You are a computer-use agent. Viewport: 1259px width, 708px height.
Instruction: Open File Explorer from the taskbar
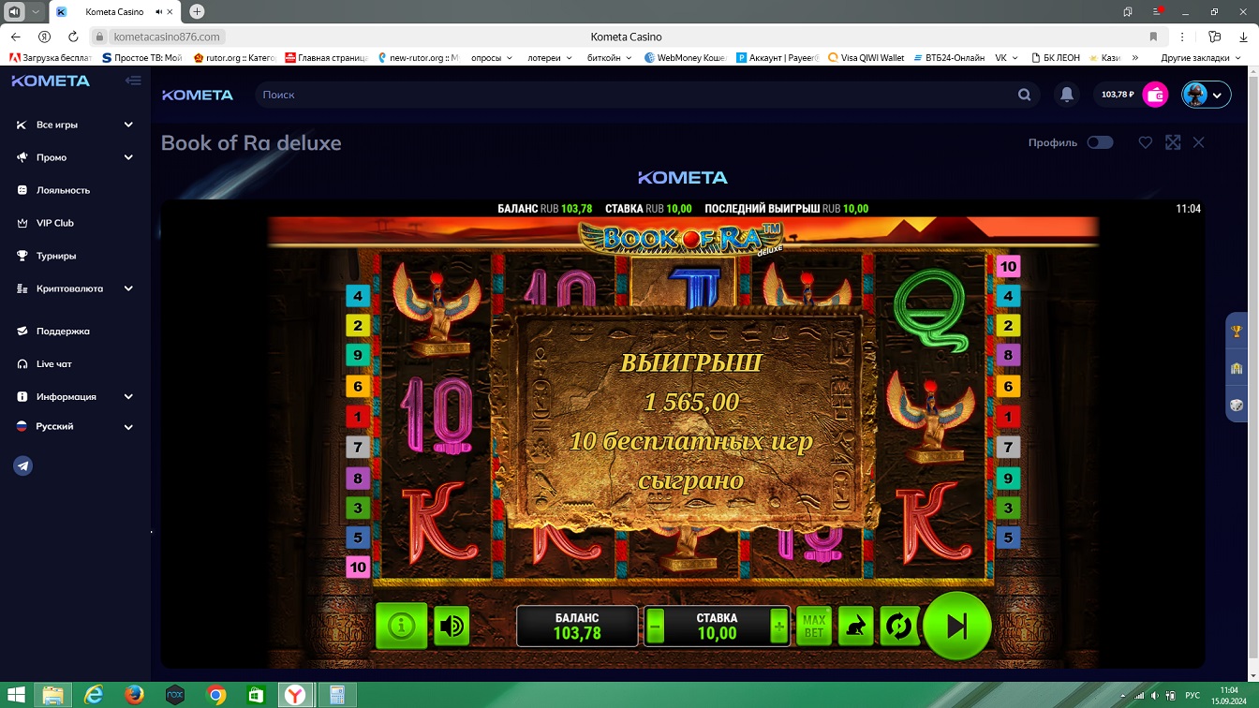click(53, 695)
